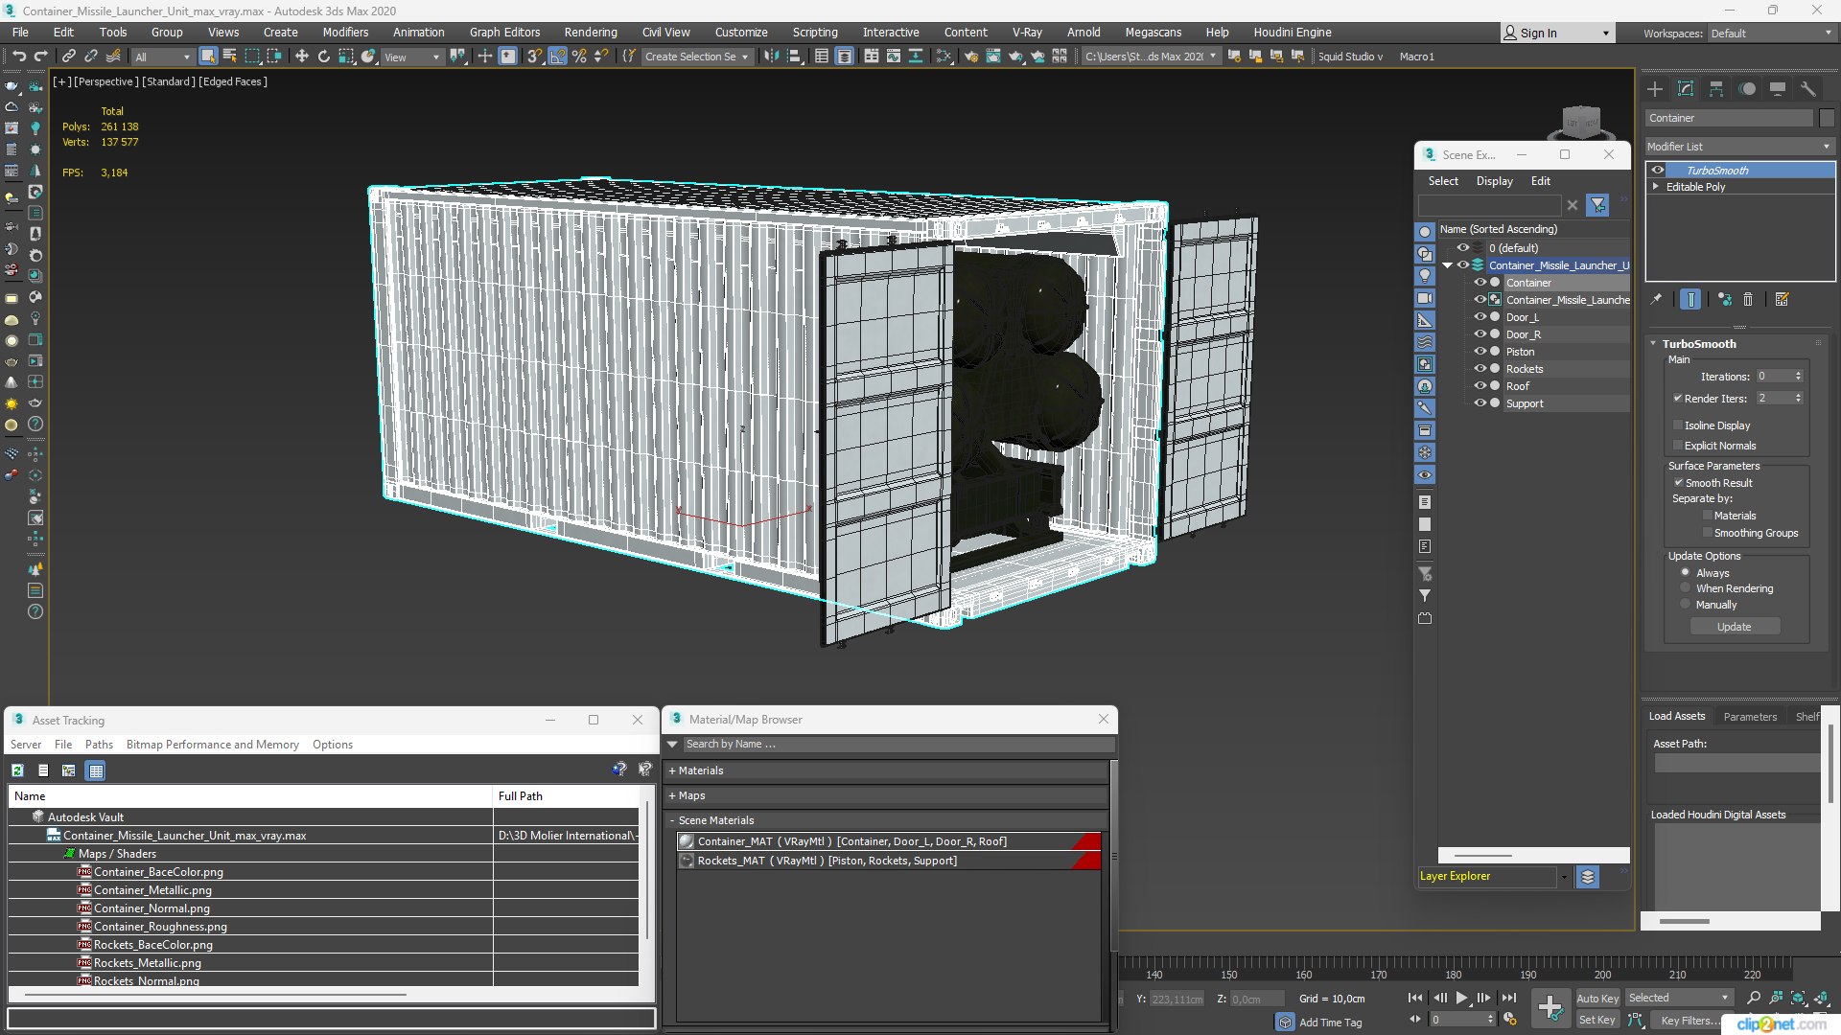Viewport: 1841px width, 1035px height.
Task: Click Refresh icon in Asset Tracking
Action: coord(17,770)
